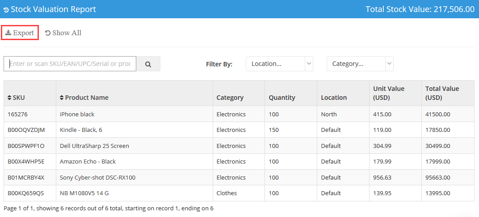Viewport: 479px width, 217px height.
Task: Click product name Amazon Echo - Black
Action: [88, 162]
